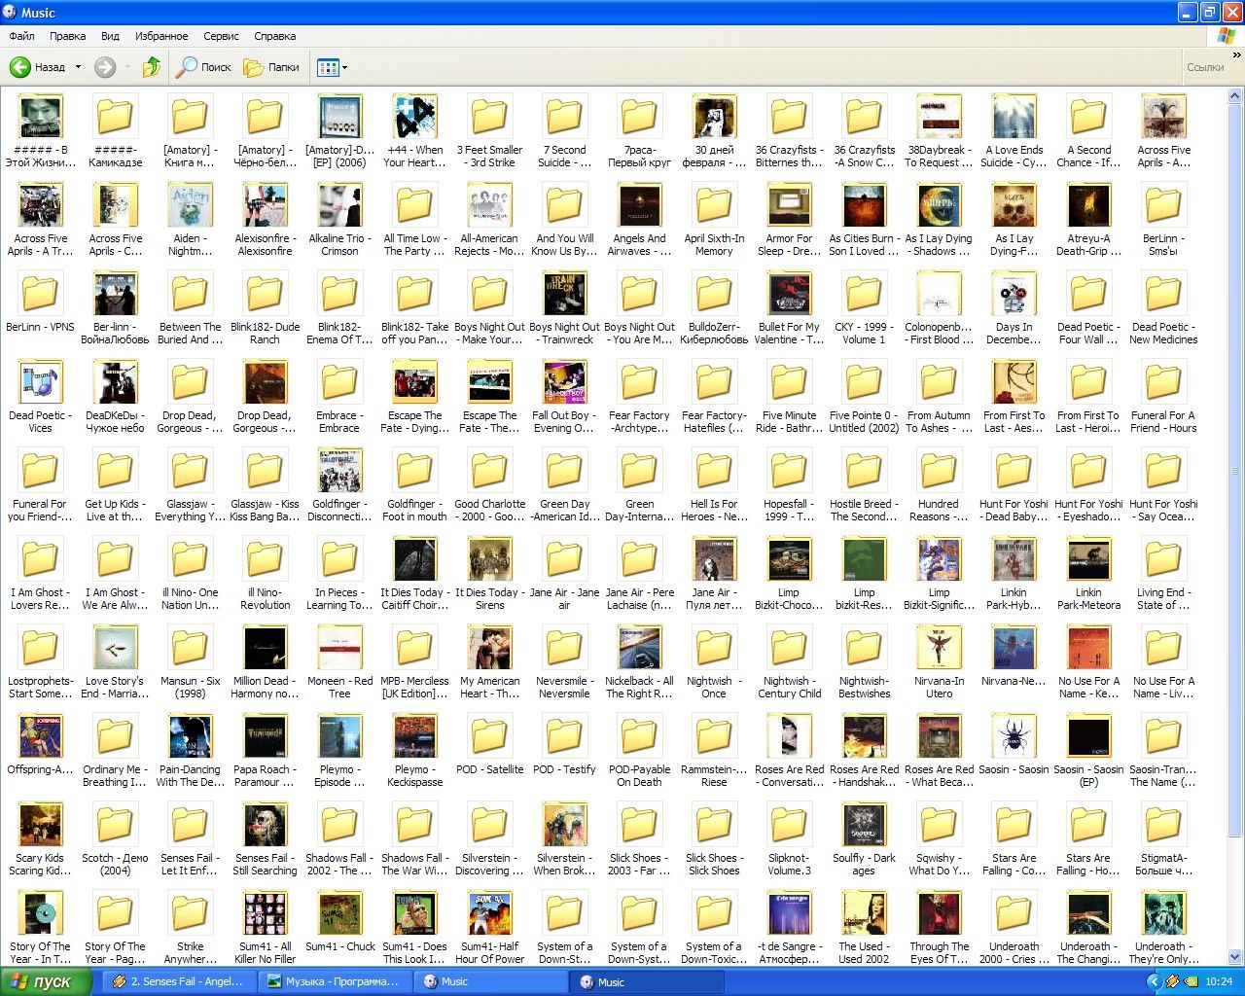Select The Used - Used 2002 folder

point(864,928)
